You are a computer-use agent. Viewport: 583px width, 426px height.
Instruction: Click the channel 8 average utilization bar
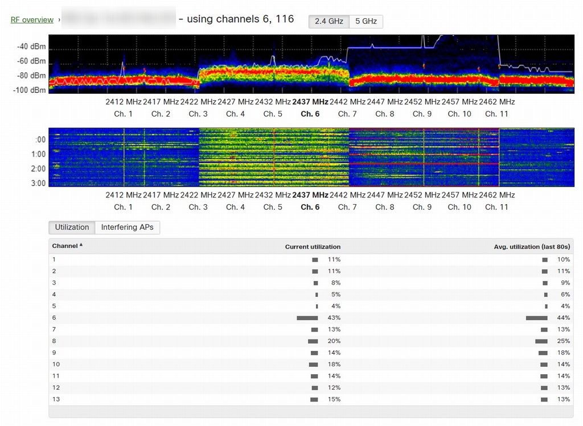(541, 341)
